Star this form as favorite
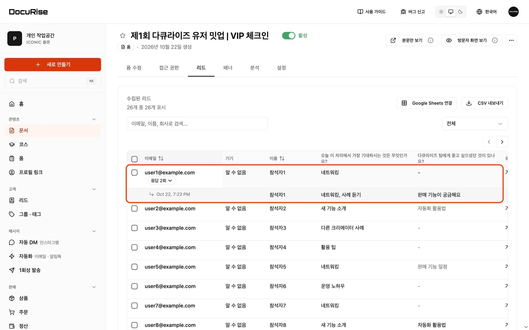 click(x=122, y=36)
